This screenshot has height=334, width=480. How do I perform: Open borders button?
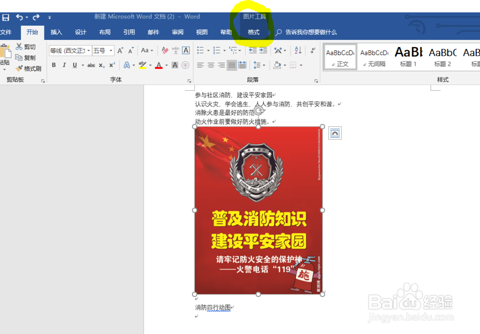point(293,65)
